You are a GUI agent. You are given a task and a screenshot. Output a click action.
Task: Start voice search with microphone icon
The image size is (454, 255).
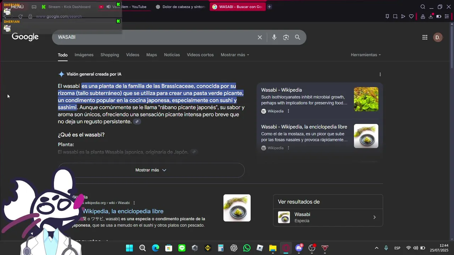[274, 37]
